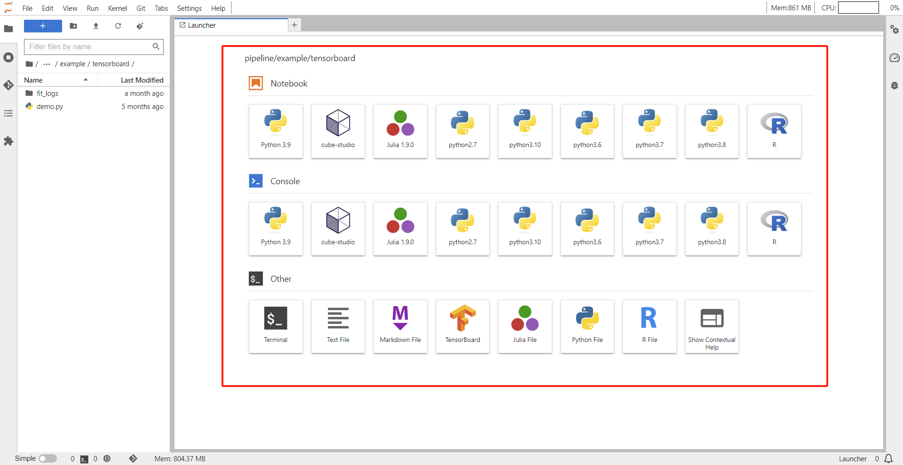Screen dimensions: 903x465
Task: Open Extension Manager puzzle icon
Action: 8,141
